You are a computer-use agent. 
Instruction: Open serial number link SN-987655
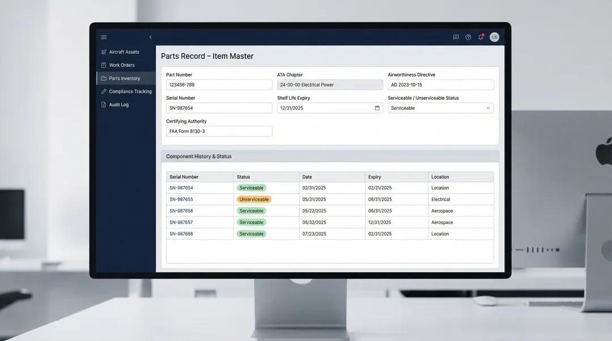pyautogui.click(x=181, y=200)
